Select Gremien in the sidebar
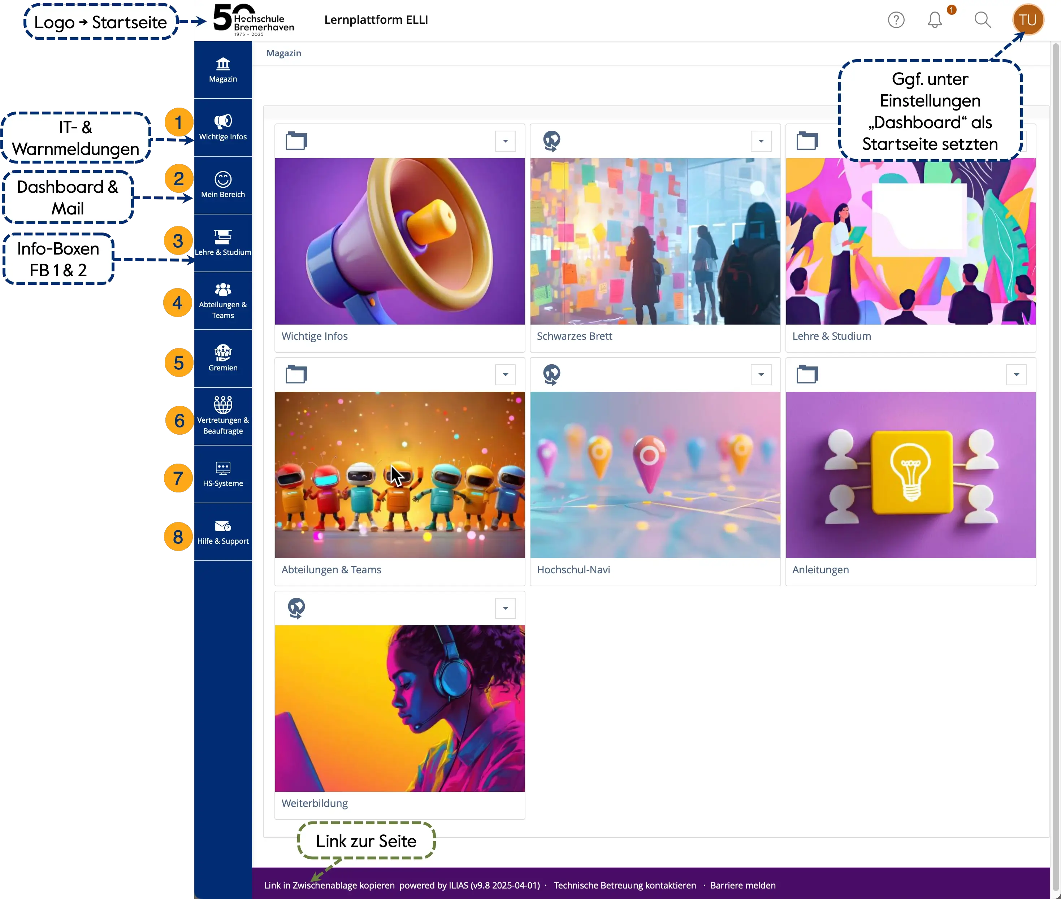This screenshot has height=899, width=1061. tap(223, 358)
